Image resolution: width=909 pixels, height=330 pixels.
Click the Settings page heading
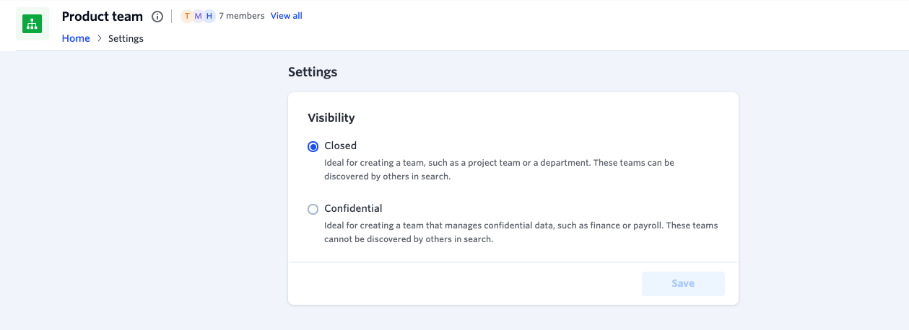(313, 72)
